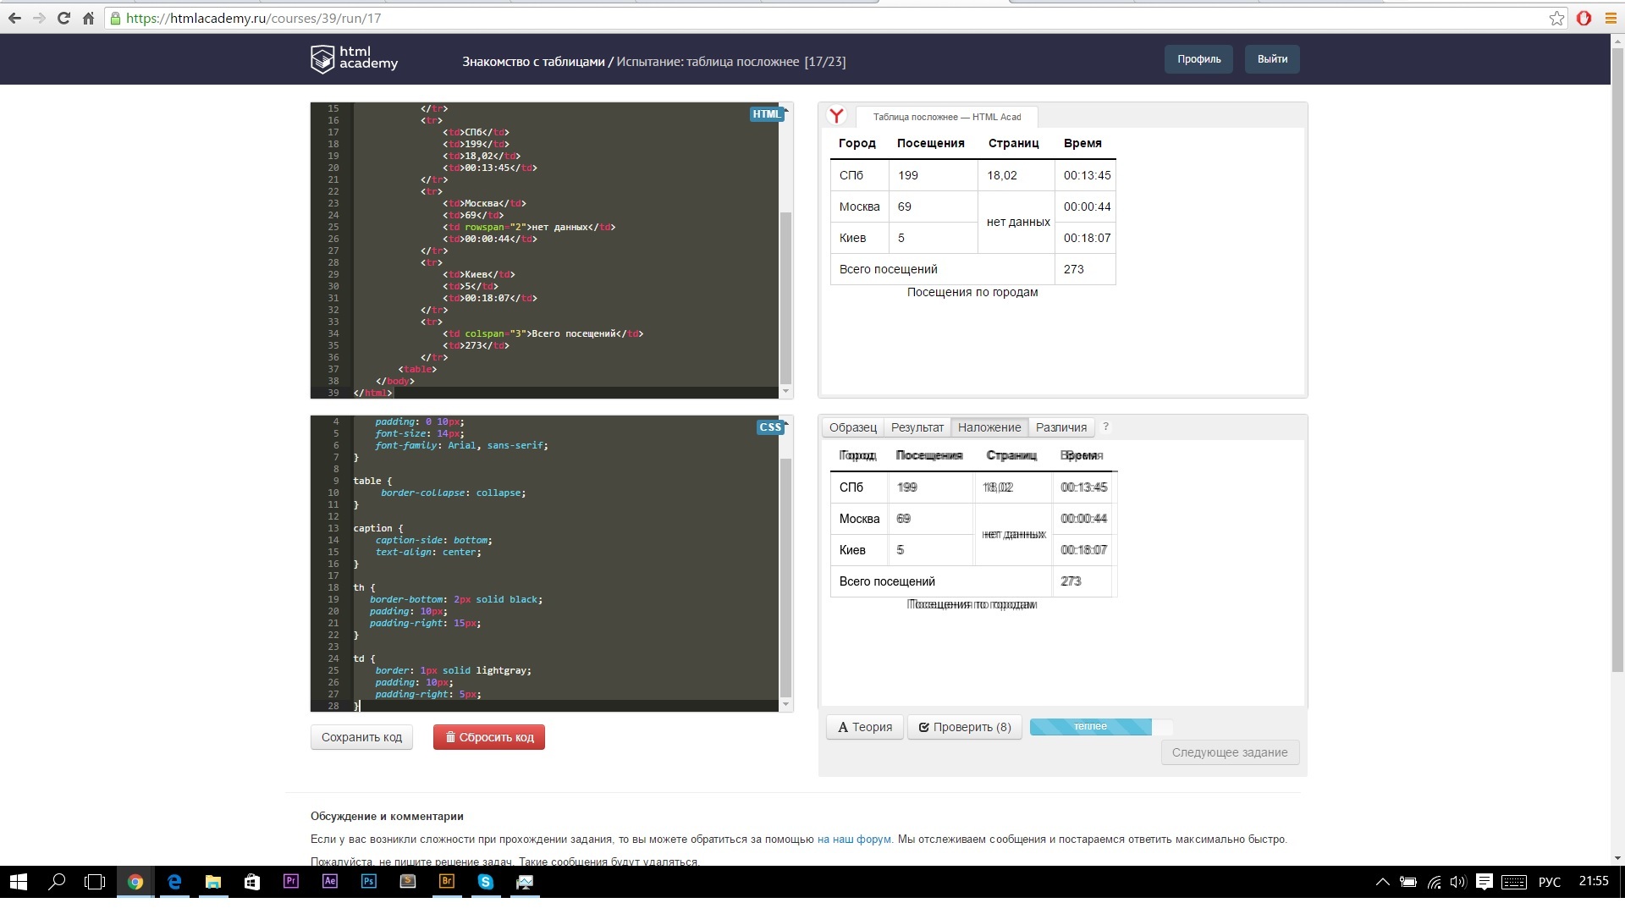Switch to the Образец tab

(852, 427)
